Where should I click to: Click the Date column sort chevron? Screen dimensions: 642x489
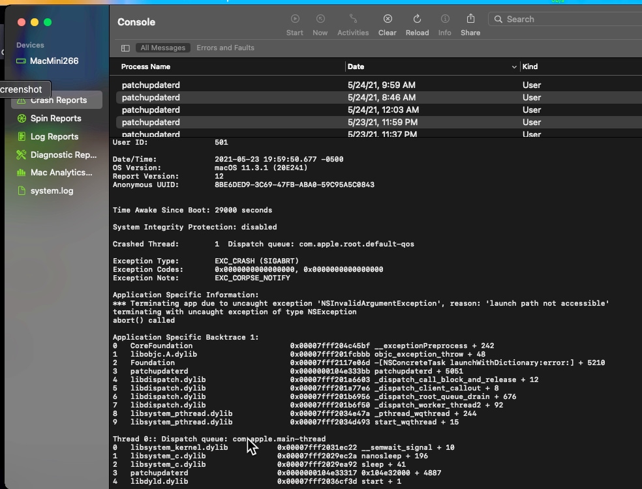(514, 67)
